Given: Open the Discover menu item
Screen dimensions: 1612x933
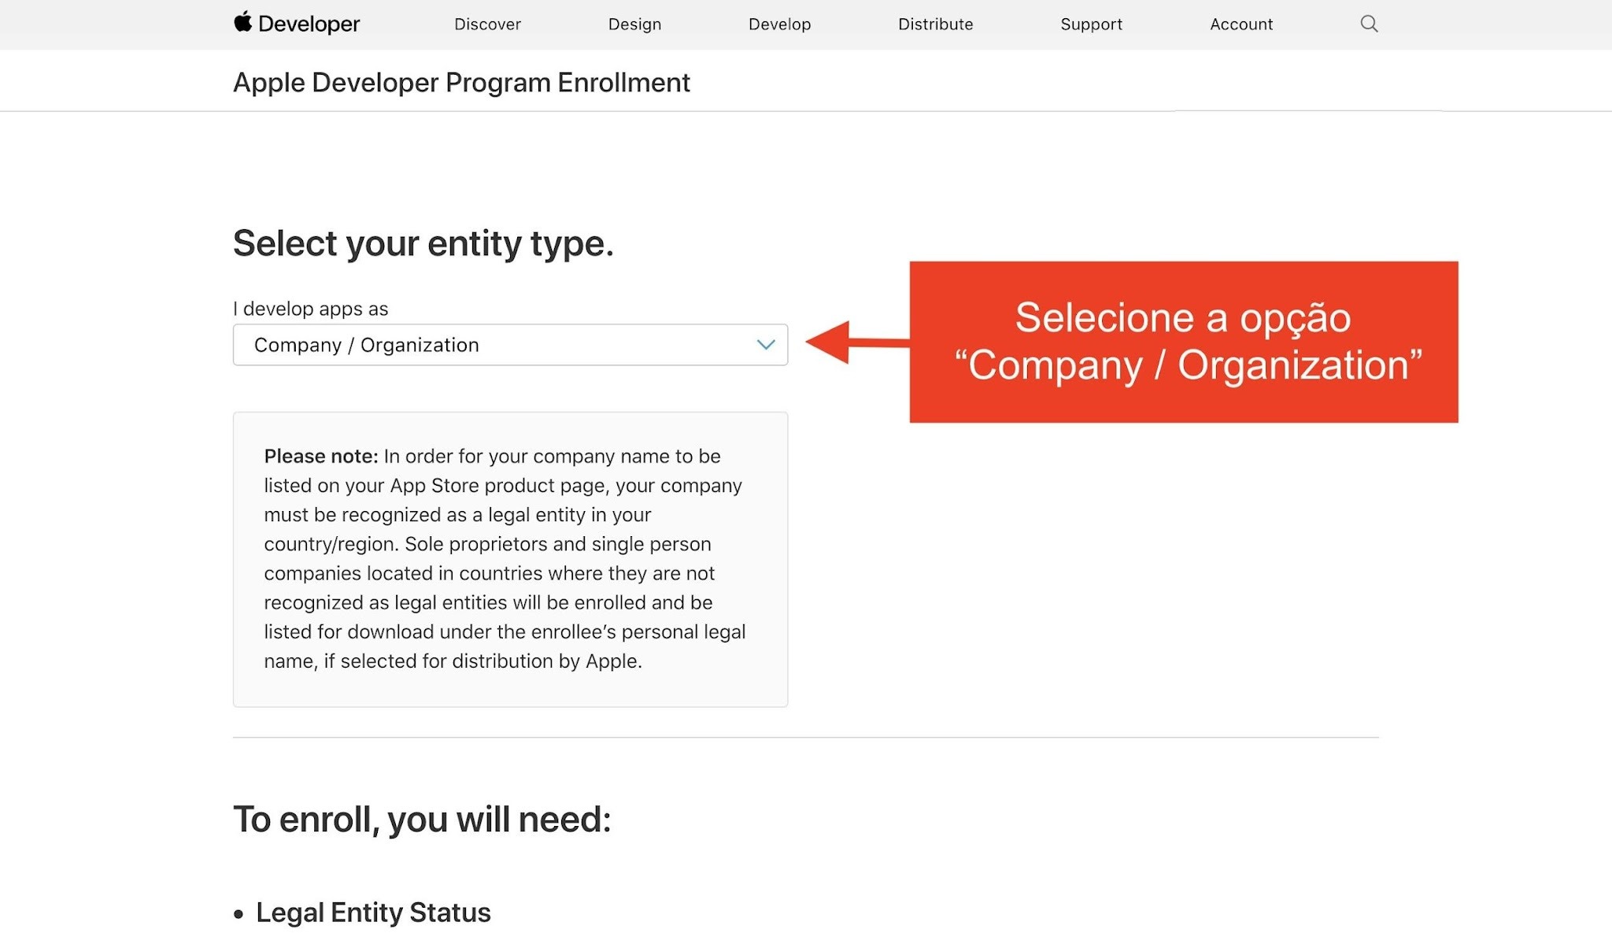Looking at the screenshot, I should [x=487, y=24].
